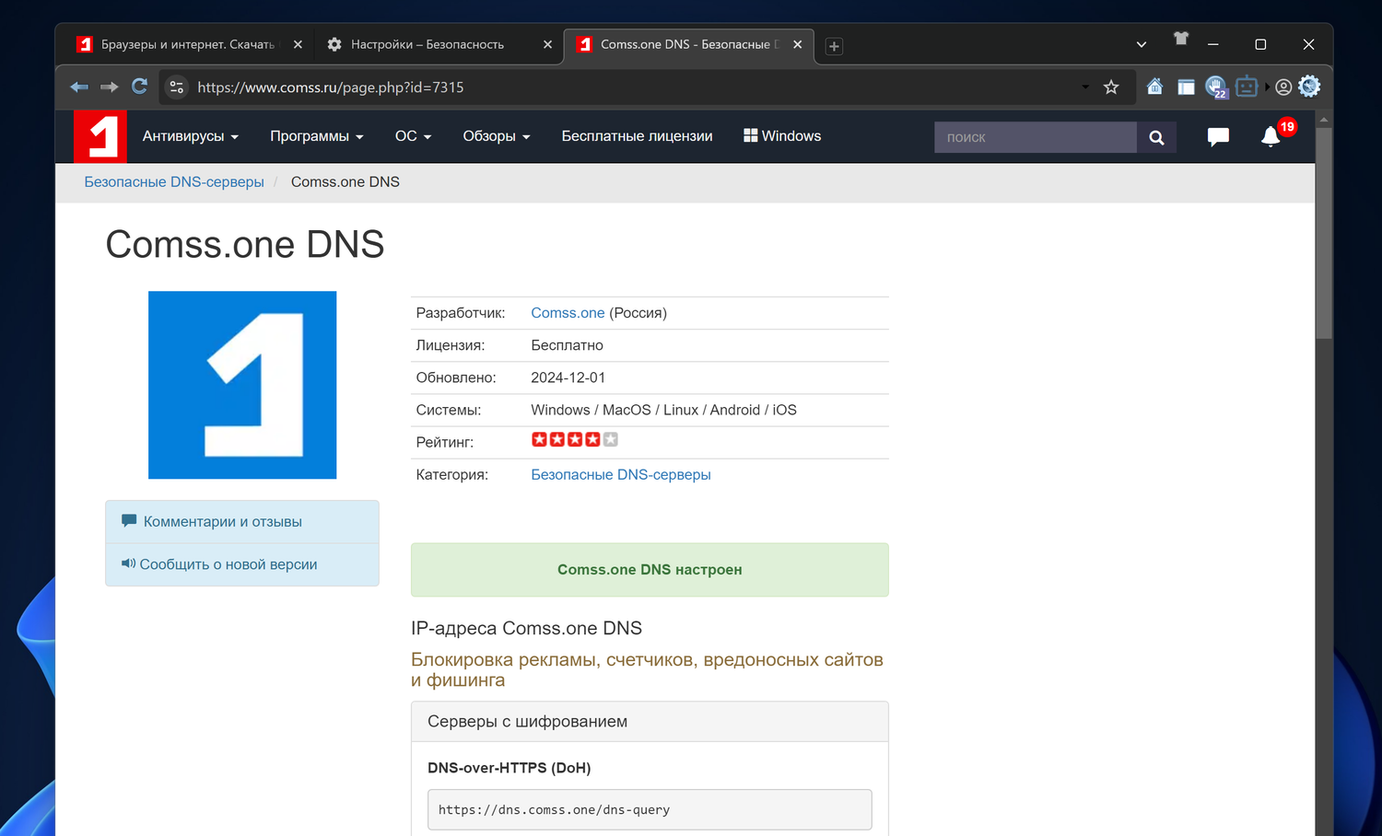Bookmark this page with the star icon

click(x=1111, y=87)
